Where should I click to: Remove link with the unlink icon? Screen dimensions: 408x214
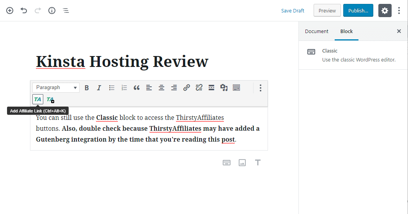coord(199,88)
